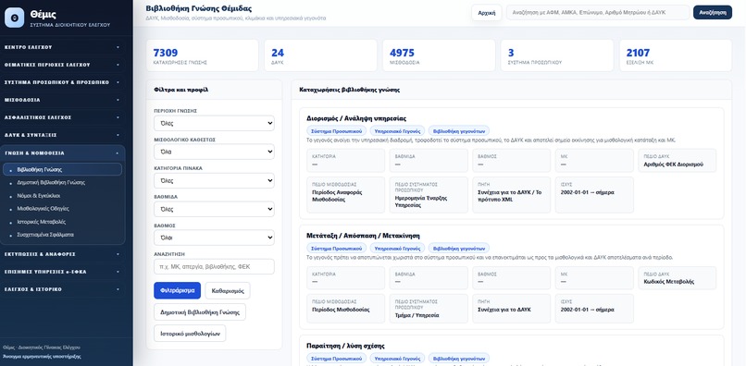Open the ΒΑΘΜΟΣ filter dropdown
The height and width of the screenshot is (366, 746).
214,238
